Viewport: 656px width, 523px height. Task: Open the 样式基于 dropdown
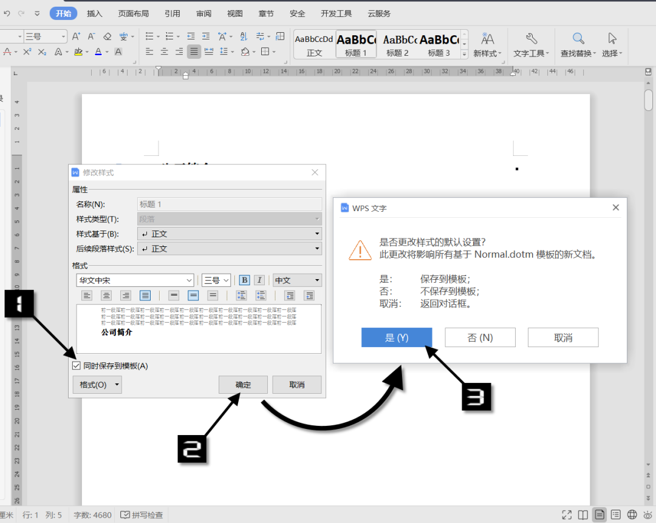(229, 234)
